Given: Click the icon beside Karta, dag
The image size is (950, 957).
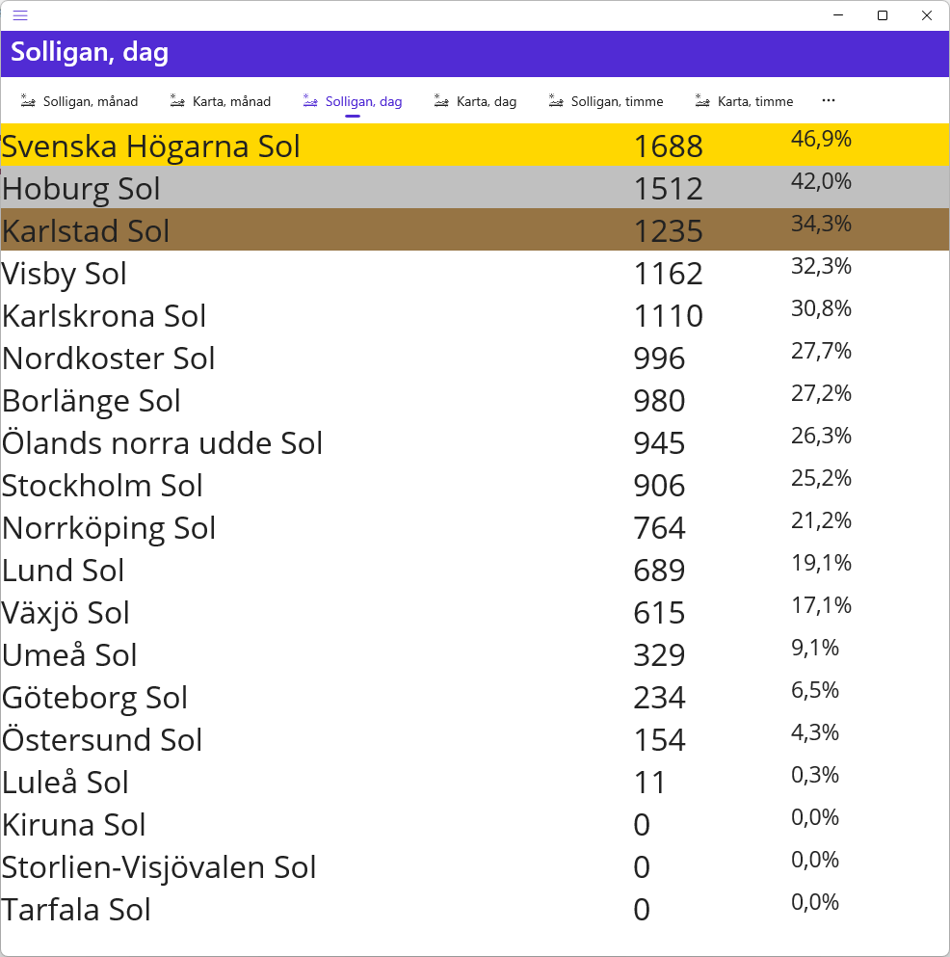Looking at the screenshot, I should [x=441, y=100].
